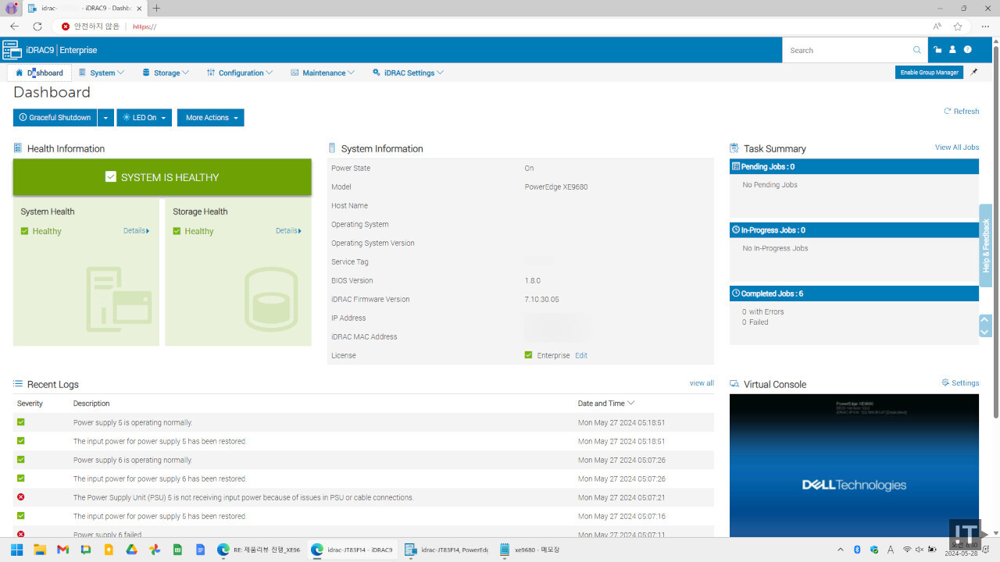Open the iDRAC Settings menu
This screenshot has width=1000, height=562.
click(409, 73)
